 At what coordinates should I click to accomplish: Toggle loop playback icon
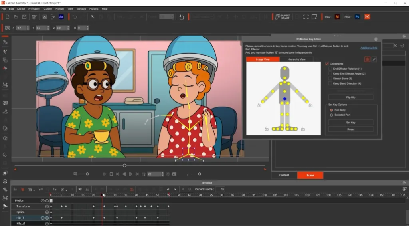[x=144, y=174]
